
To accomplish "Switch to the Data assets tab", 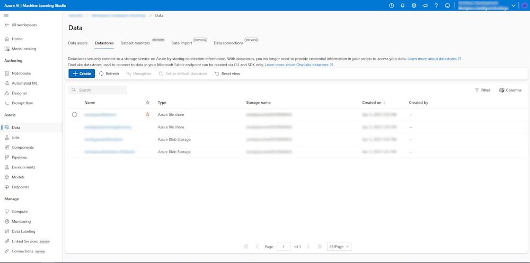I will 78,43.
